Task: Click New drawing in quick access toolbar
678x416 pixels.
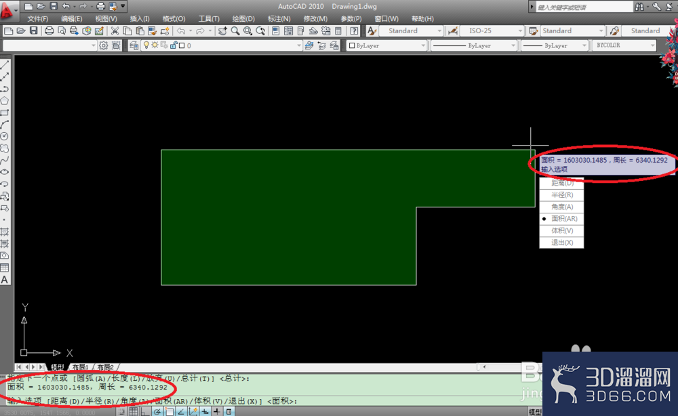Action: point(28,7)
